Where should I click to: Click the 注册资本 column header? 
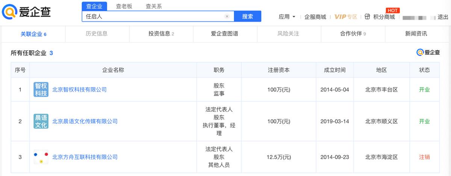click(278, 70)
